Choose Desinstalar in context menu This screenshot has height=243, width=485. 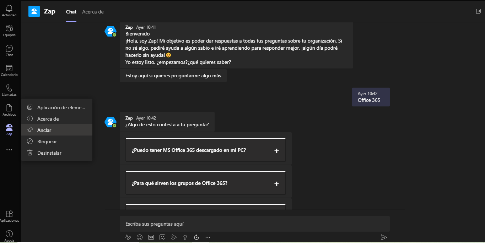57,153
